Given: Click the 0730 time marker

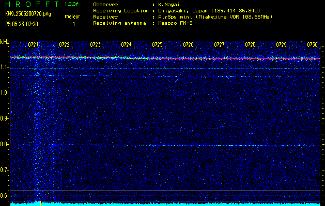Looking at the screenshot, I should [x=313, y=45].
